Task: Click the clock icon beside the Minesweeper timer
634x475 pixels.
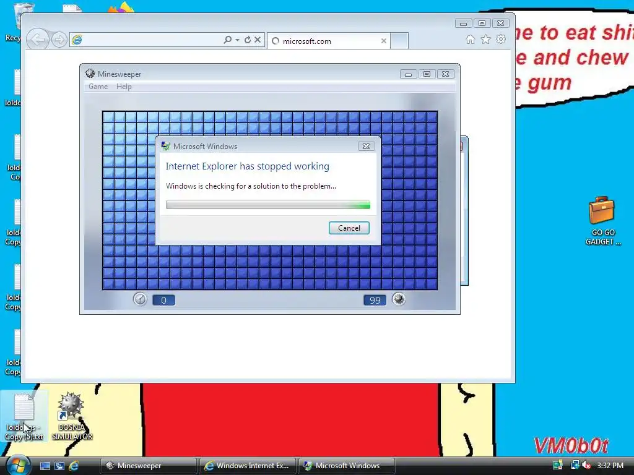Action: [x=140, y=299]
